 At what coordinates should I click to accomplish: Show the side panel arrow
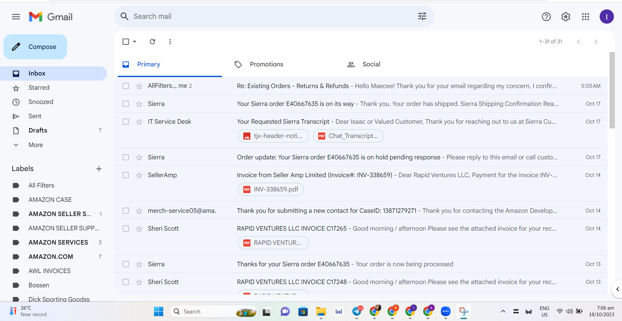pos(617,289)
